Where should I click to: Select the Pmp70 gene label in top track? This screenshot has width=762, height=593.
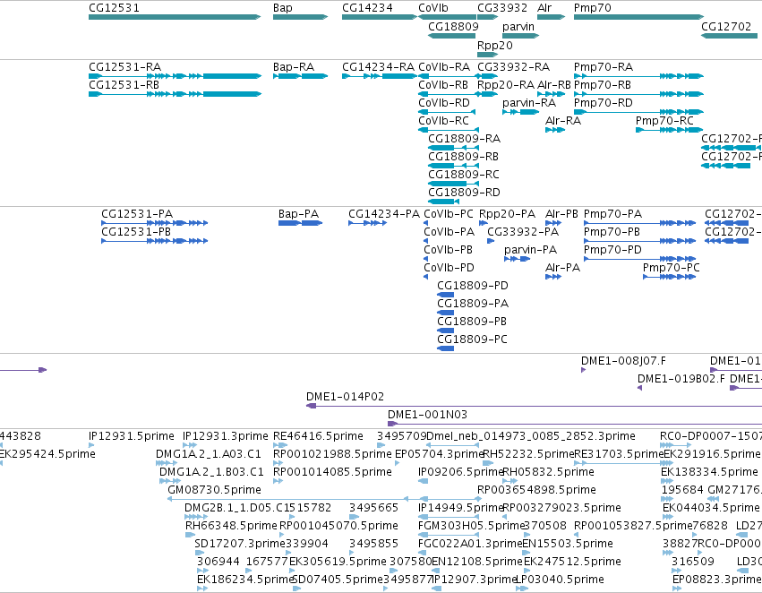coord(593,8)
